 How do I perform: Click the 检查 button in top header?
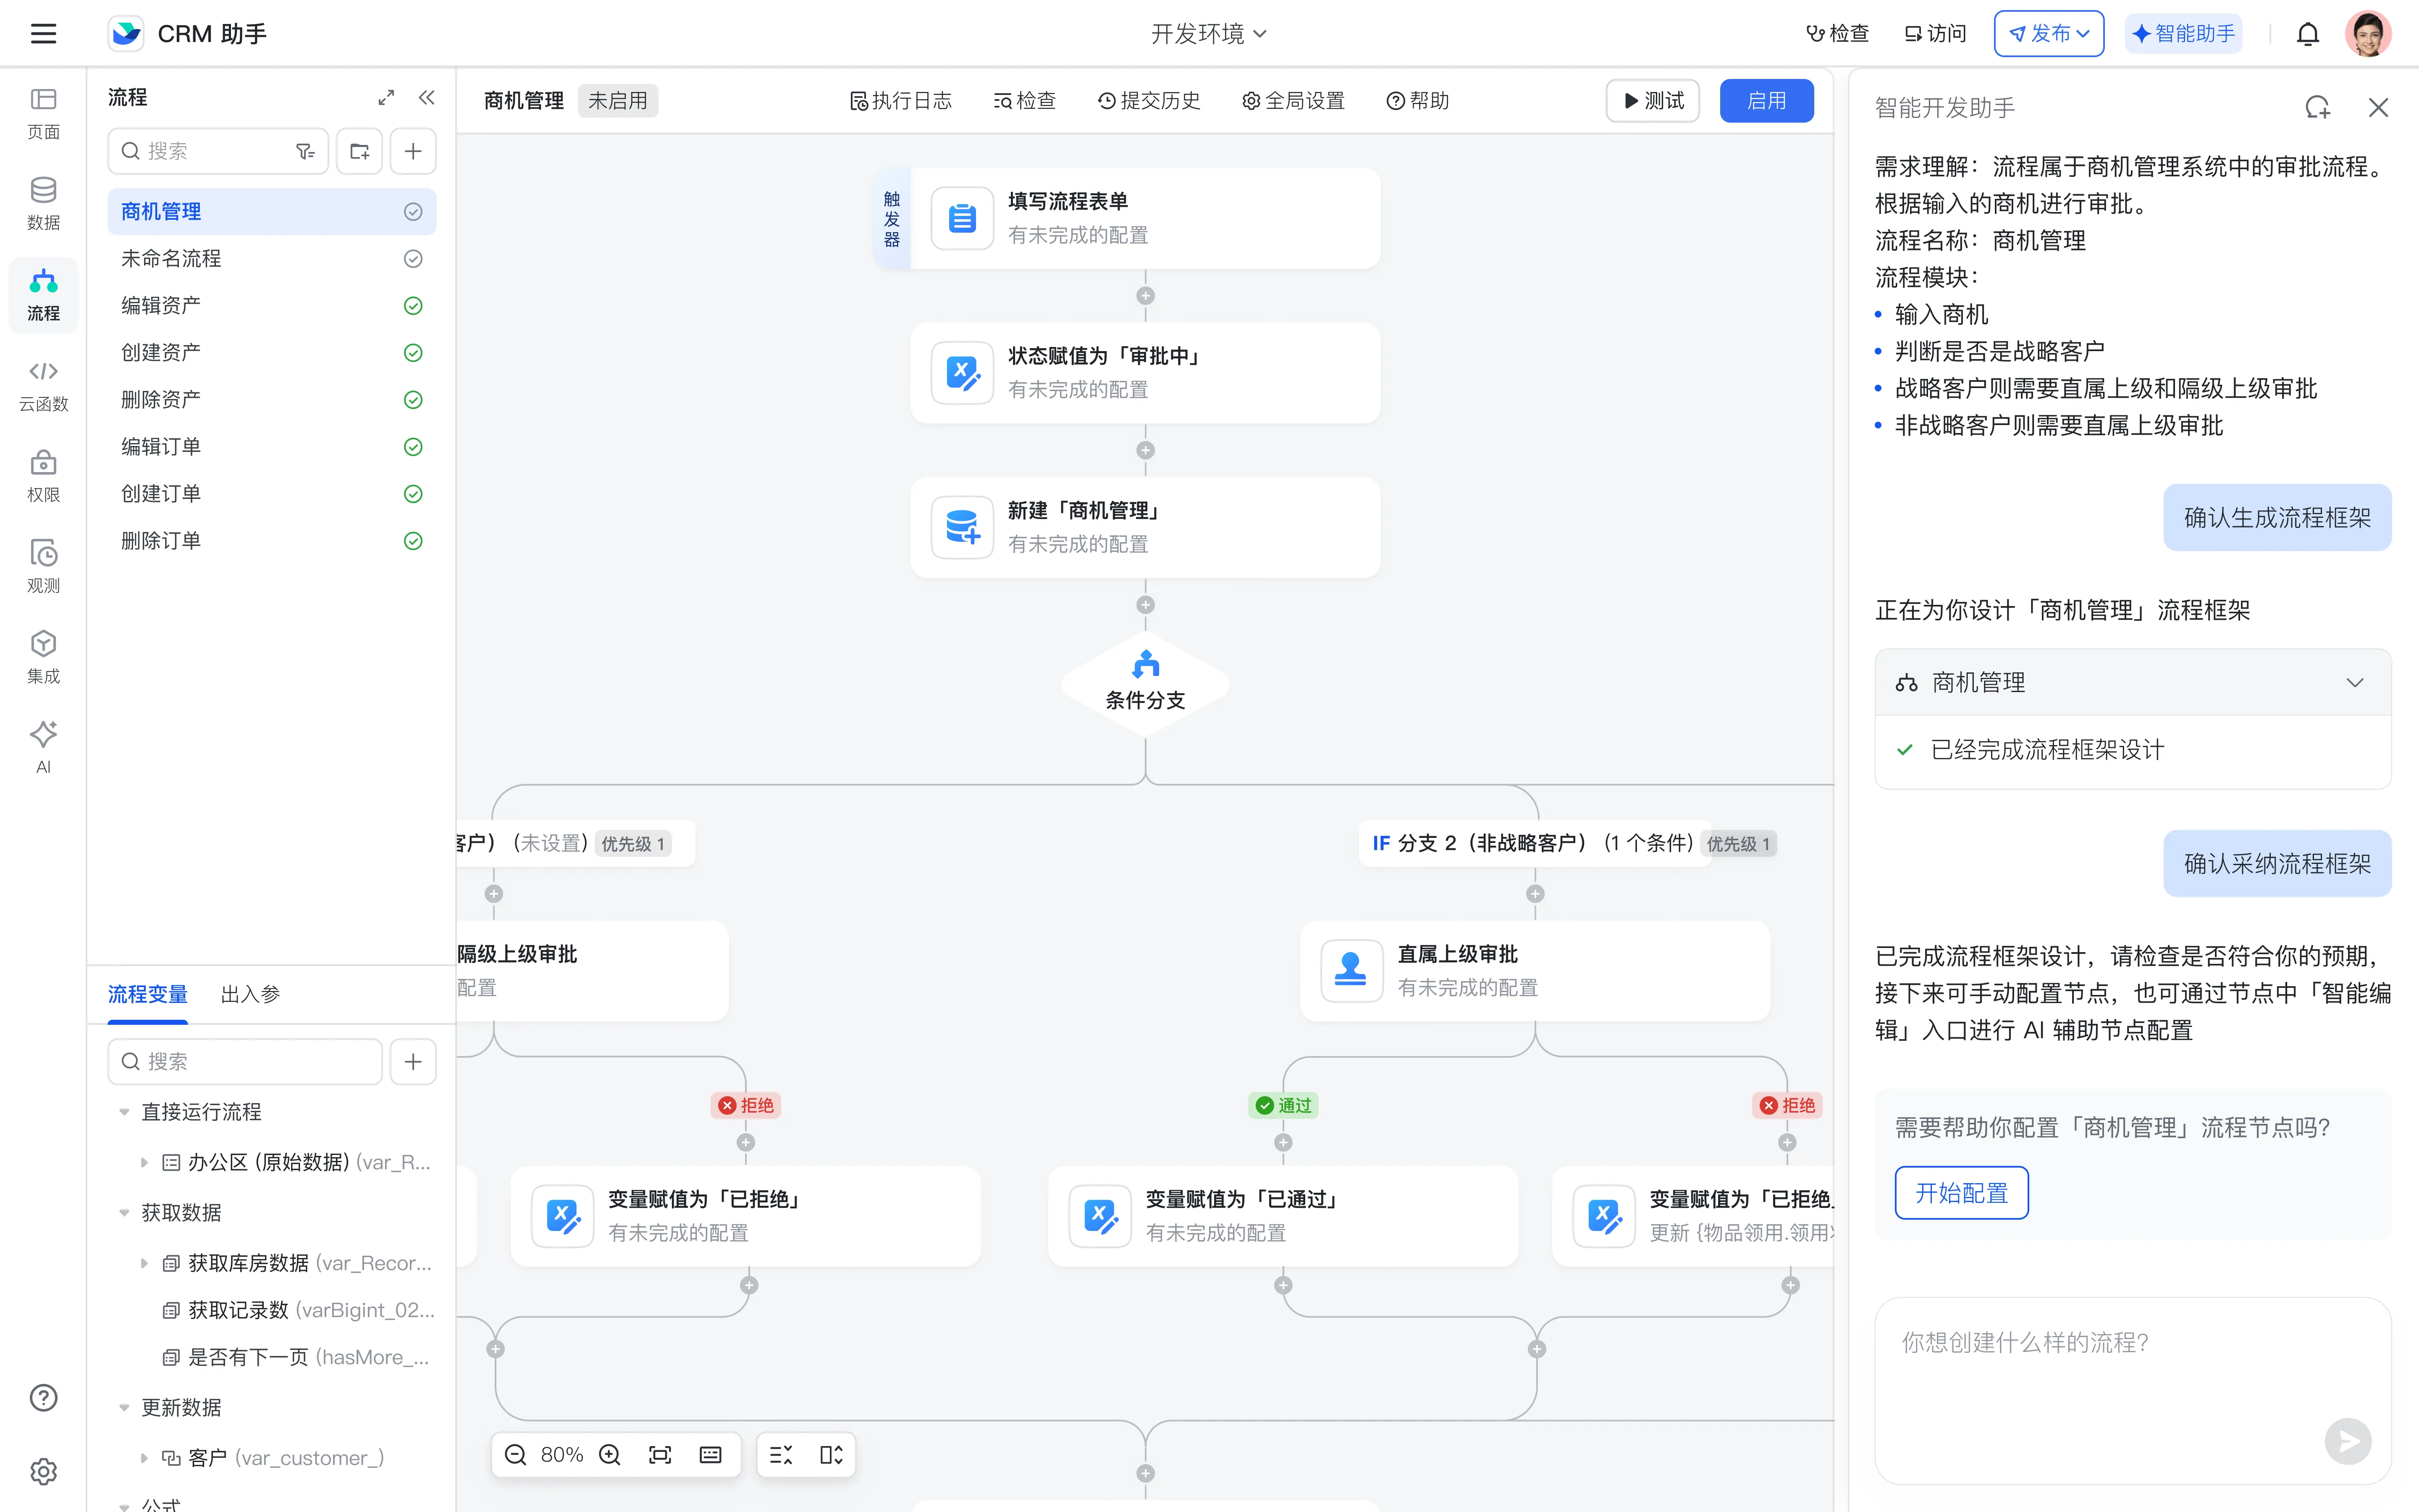[1837, 34]
